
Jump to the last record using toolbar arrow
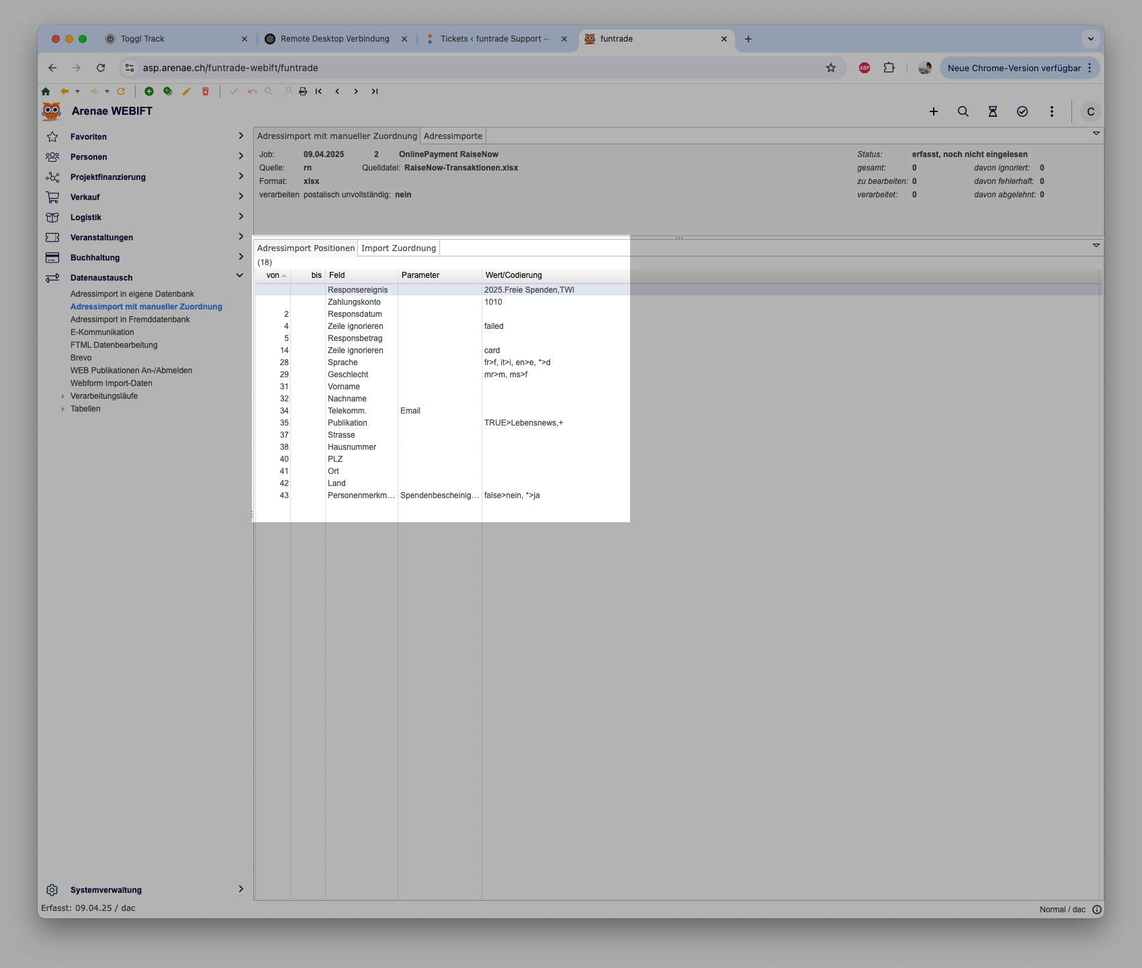(375, 91)
